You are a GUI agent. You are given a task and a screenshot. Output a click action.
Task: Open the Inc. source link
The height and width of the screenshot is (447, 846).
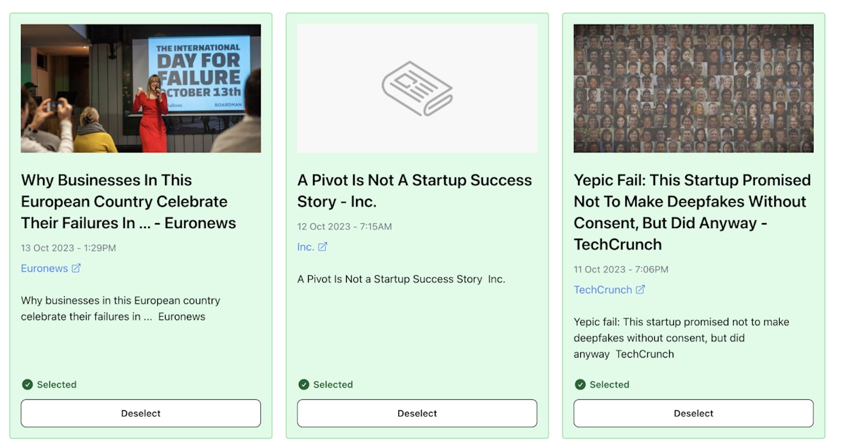[x=305, y=247]
